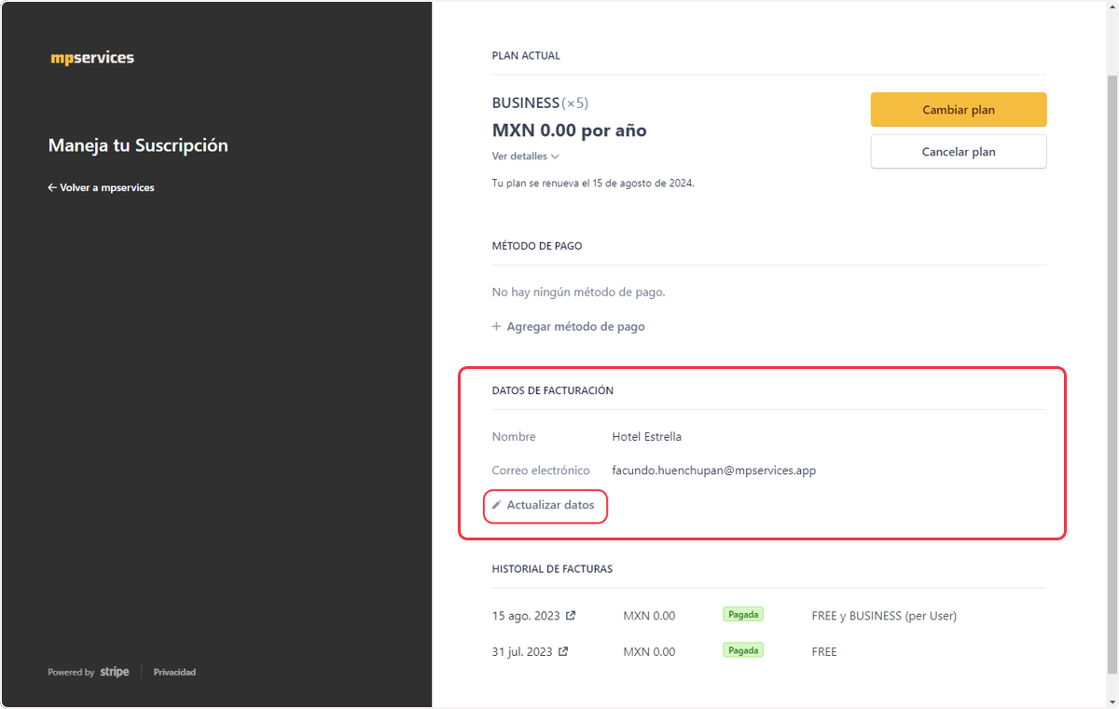Click the email facundo.huenchupan@mpservices.app
Screen dimensions: 1119x709
tap(713, 470)
